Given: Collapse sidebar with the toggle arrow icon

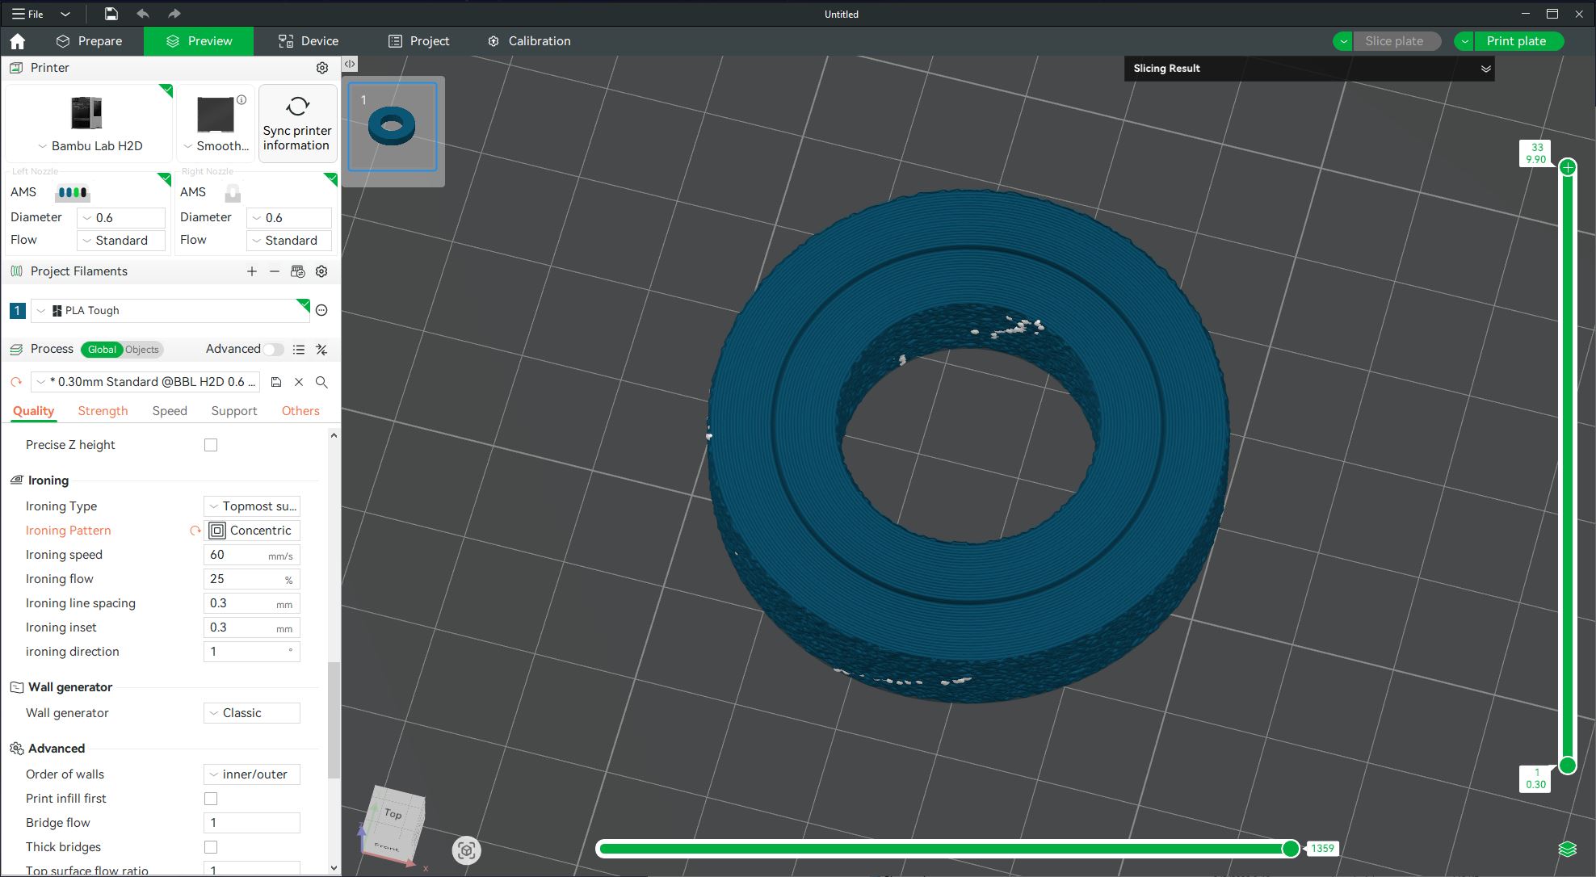Looking at the screenshot, I should pos(350,64).
